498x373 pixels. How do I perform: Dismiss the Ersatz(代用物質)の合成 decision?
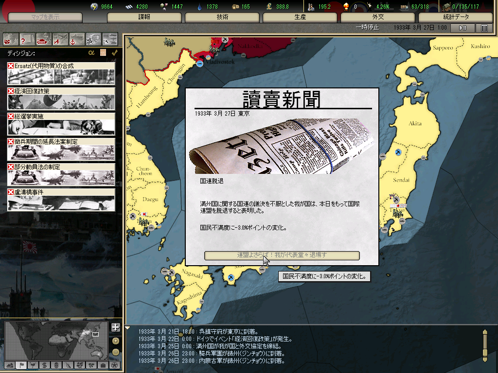tap(11, 66)
